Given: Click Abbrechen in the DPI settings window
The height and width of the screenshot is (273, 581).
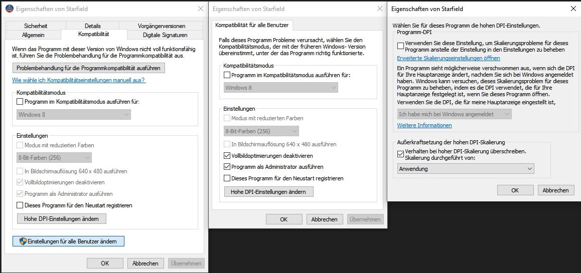Looking at the screenshot, I should click(x=556, y=190).
